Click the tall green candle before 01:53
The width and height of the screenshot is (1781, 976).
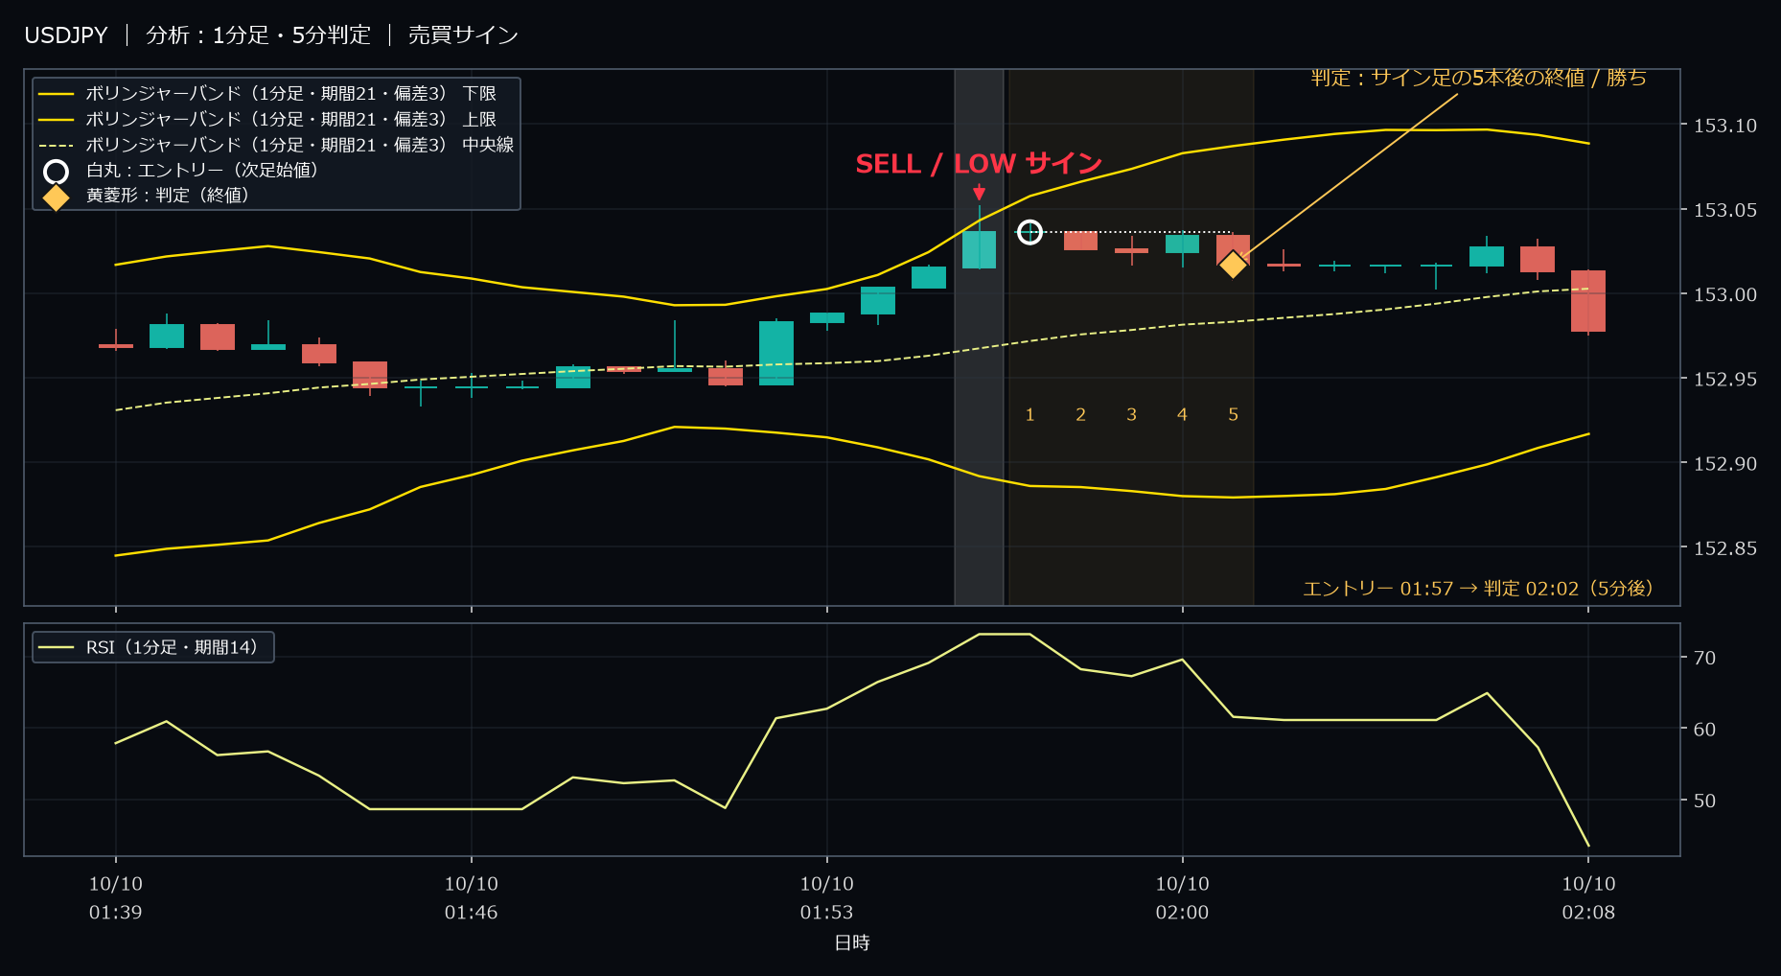(x=776, y=353)
